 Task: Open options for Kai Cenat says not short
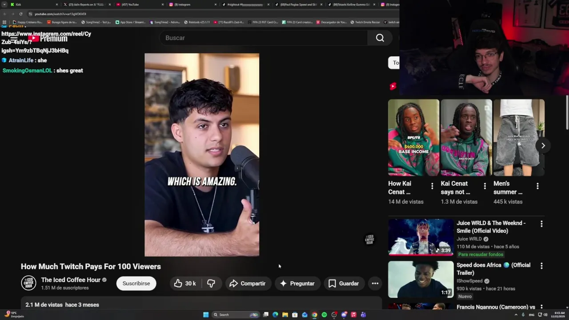pyautogui.click(x=485, y=186)
